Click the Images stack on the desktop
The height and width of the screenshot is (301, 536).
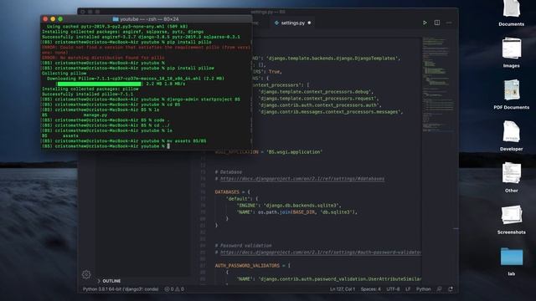click(x=512, y=53)
